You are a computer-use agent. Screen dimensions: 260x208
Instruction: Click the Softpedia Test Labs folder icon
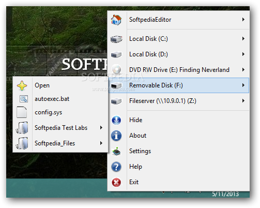(x=22, y=128)
